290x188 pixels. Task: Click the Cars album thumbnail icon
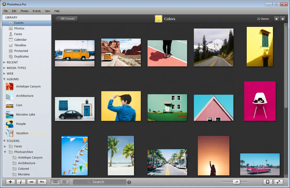coord(9,105)
